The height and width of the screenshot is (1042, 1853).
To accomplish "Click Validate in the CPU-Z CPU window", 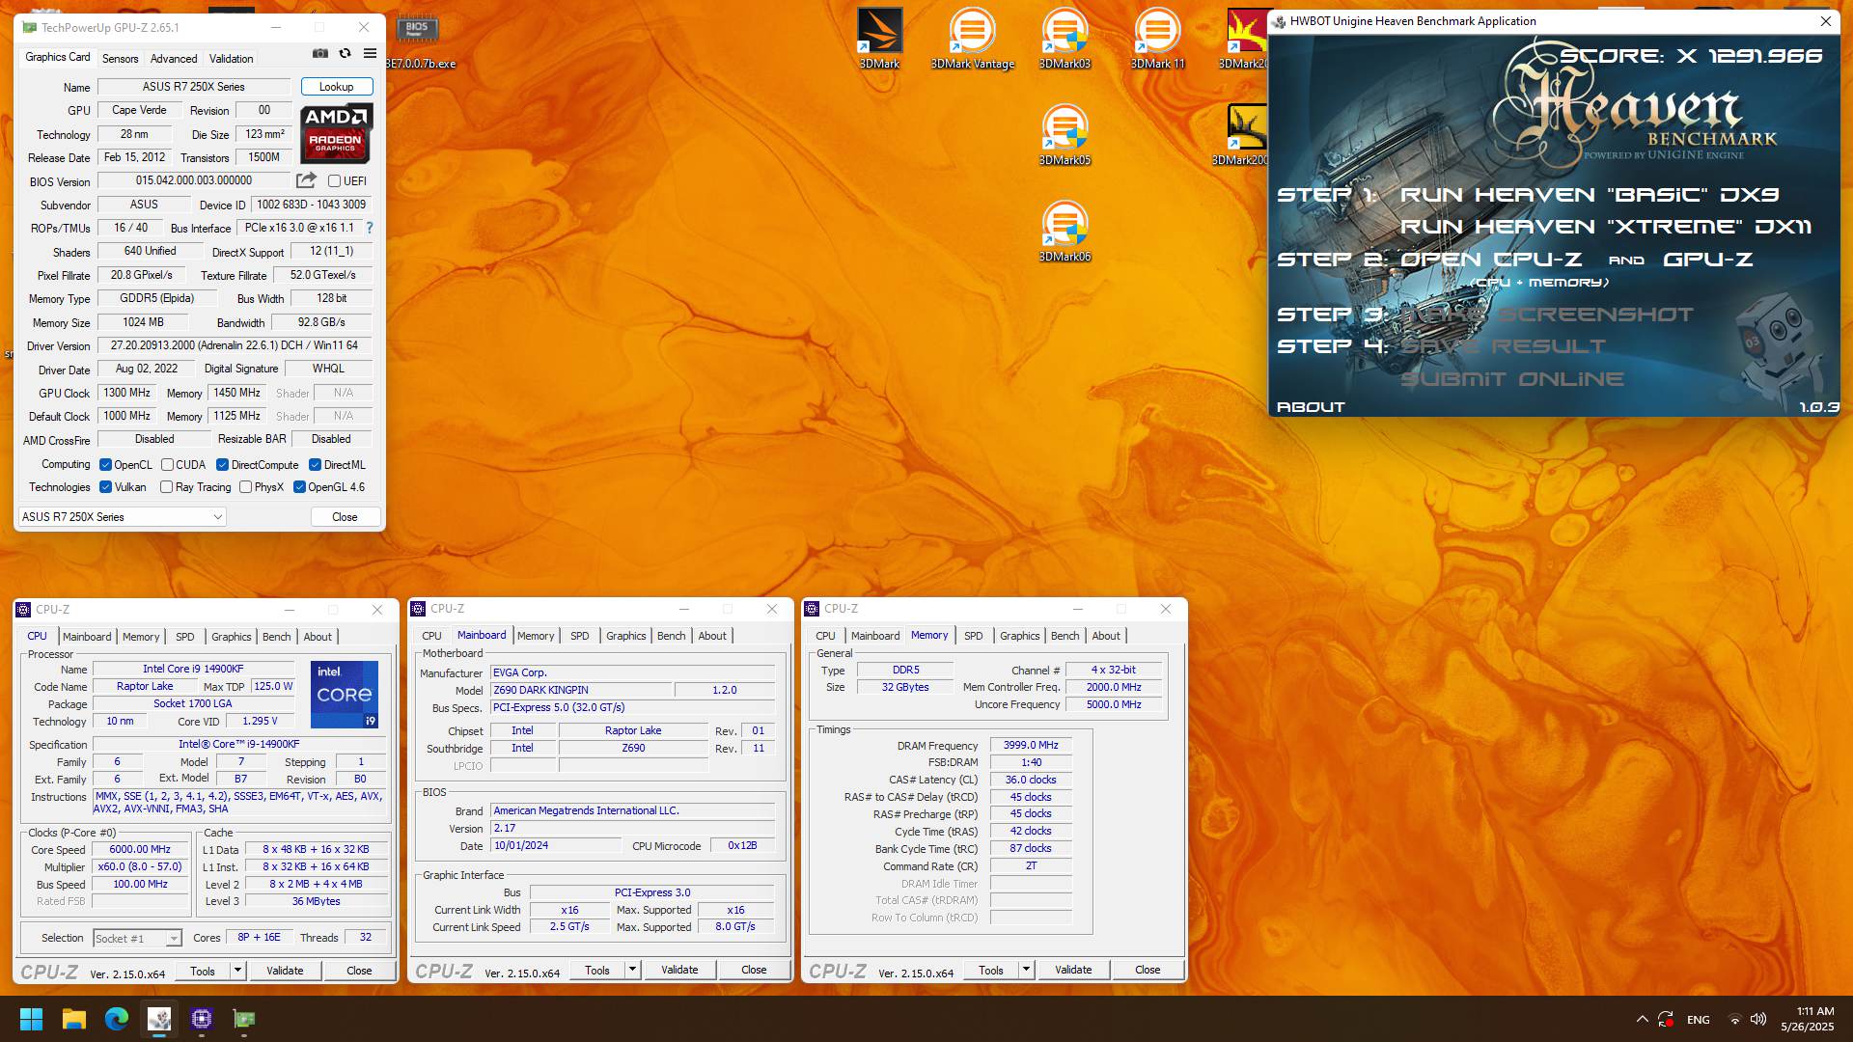I will coord(285,971).
